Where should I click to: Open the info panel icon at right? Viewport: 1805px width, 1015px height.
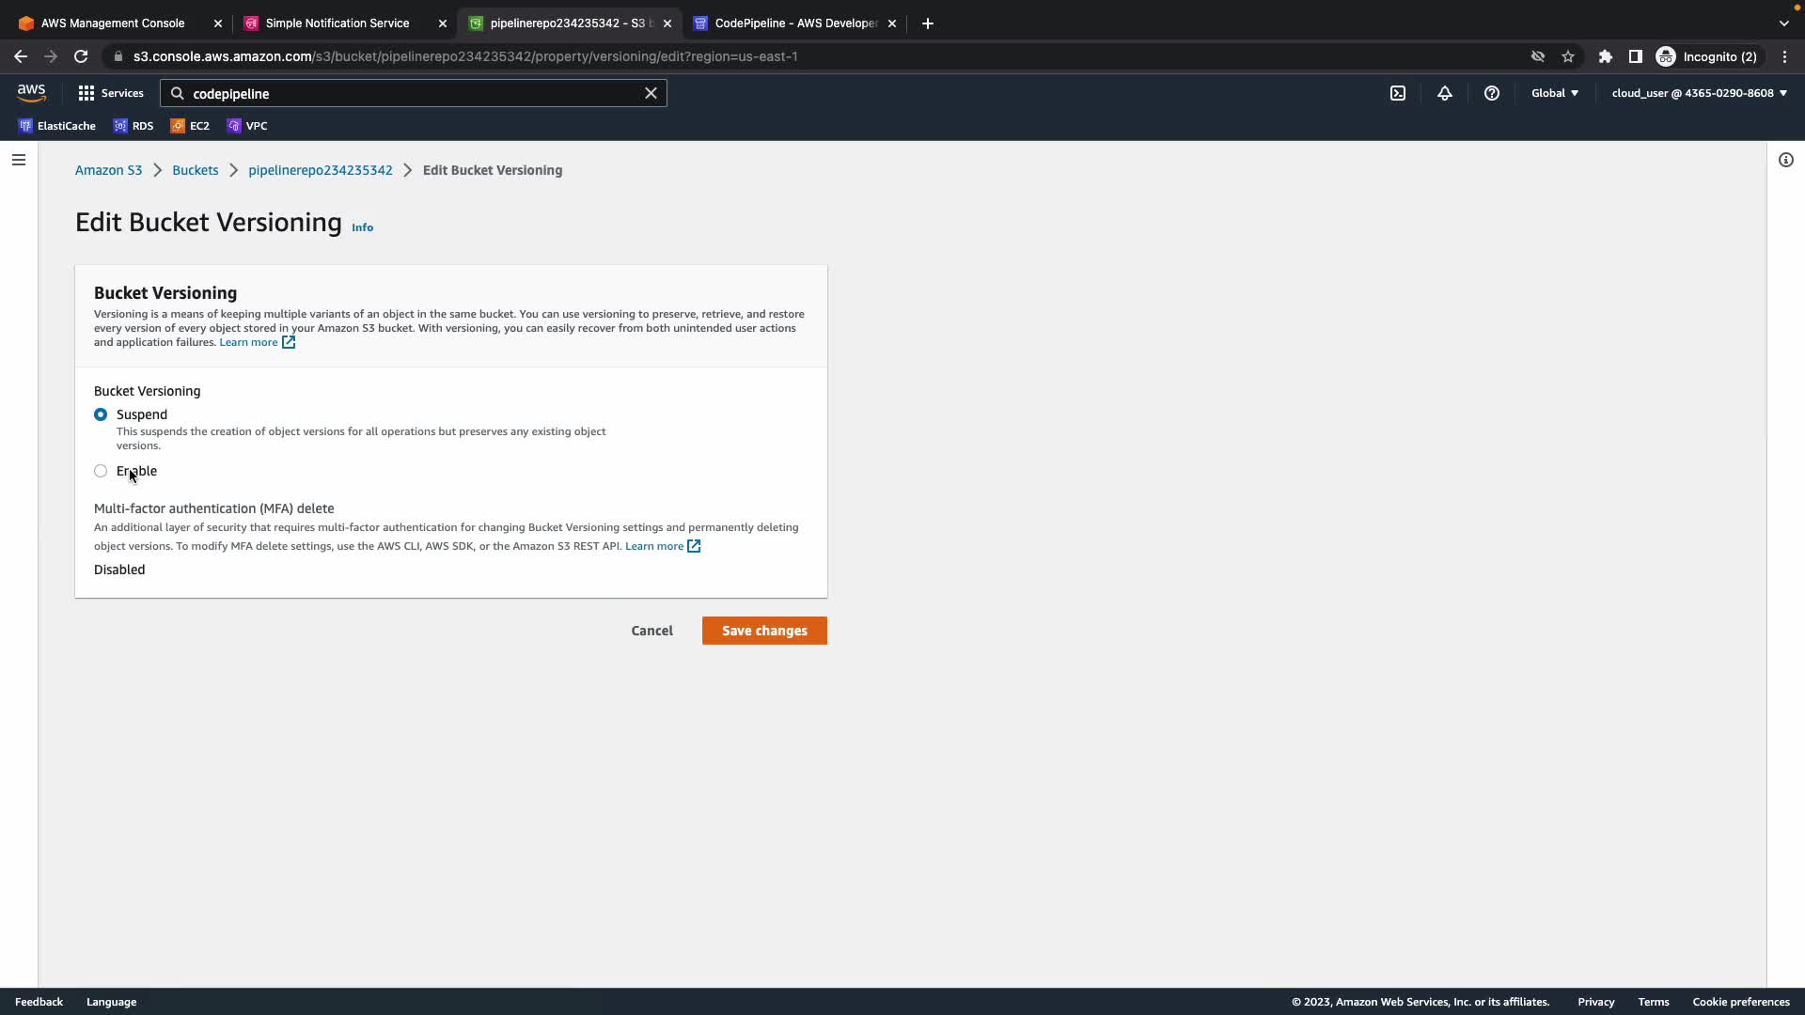tap(1786, 160)
